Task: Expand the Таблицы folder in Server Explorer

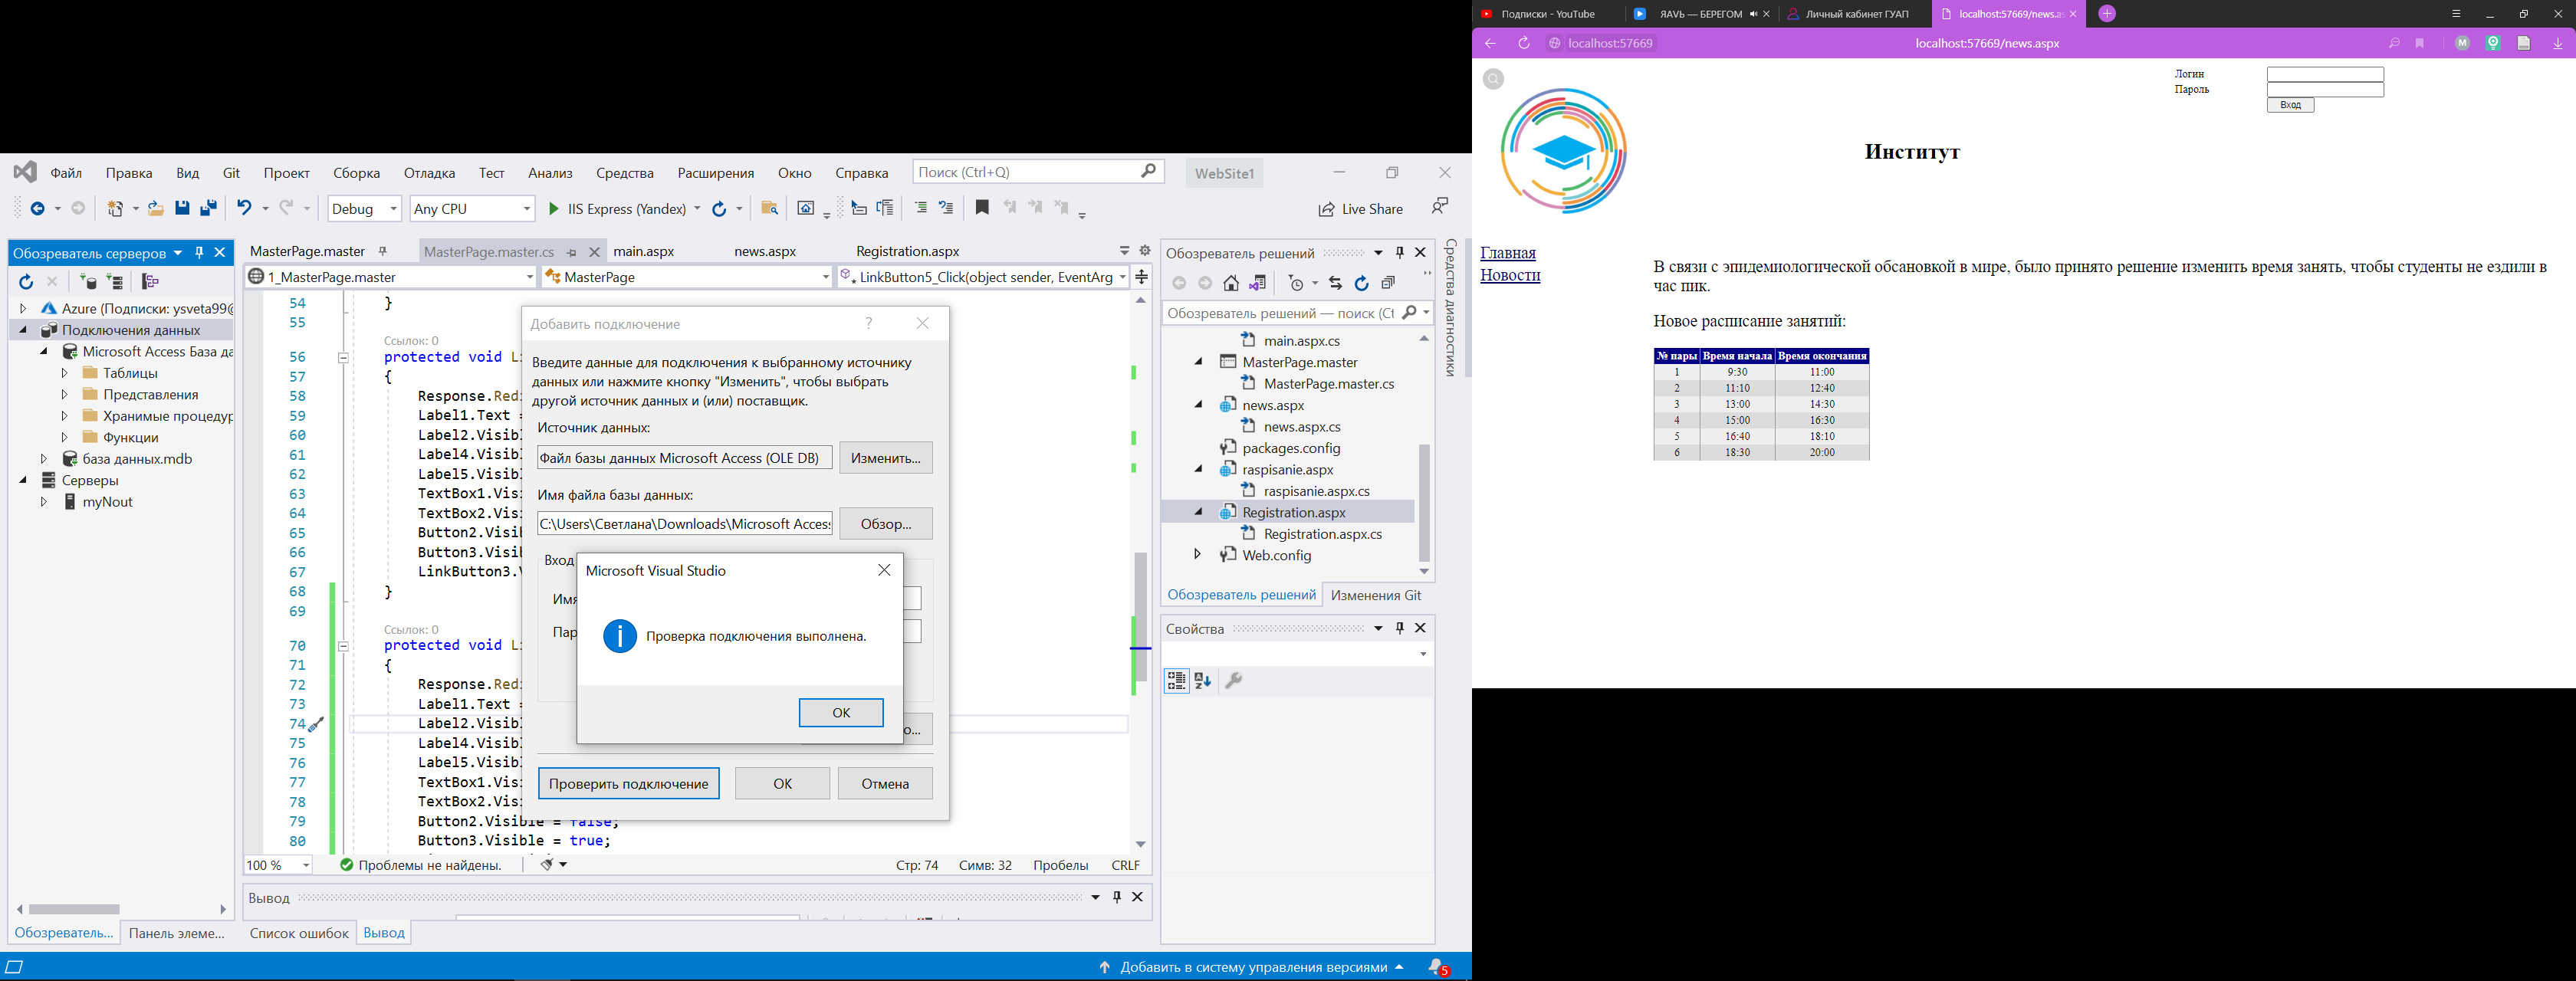Action: coord(65,373)
